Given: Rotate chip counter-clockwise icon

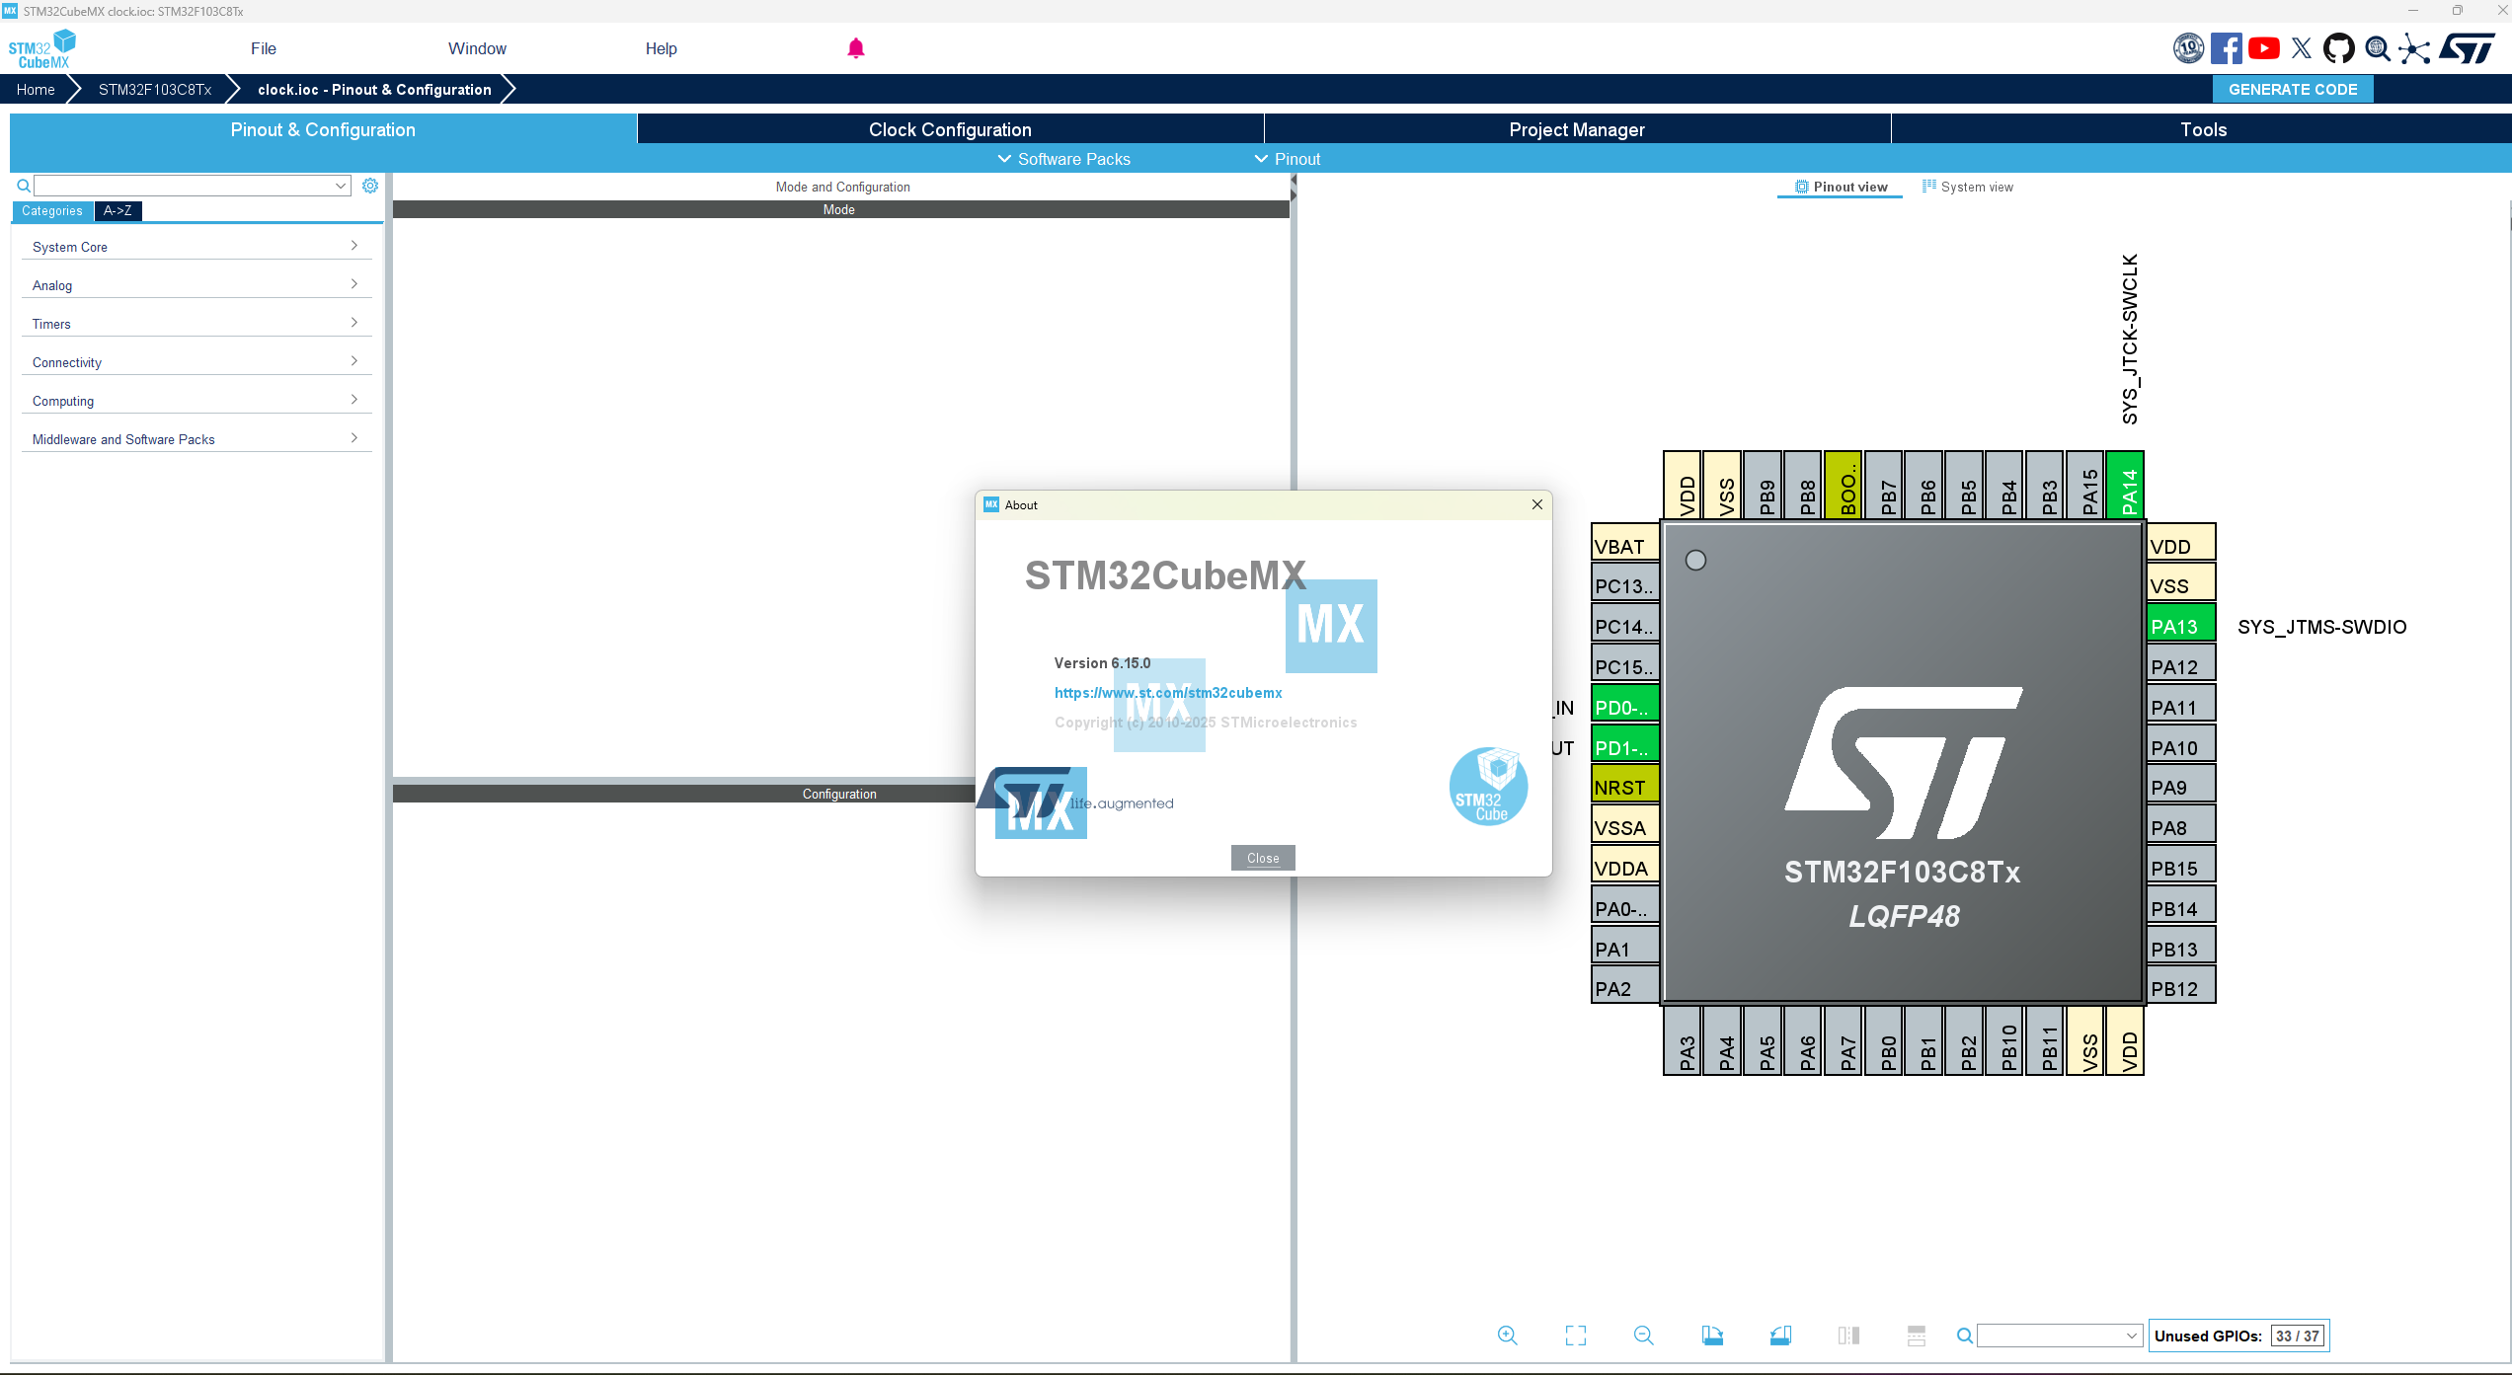Looking at the screenshot, I should (x=1780, y=1336).
